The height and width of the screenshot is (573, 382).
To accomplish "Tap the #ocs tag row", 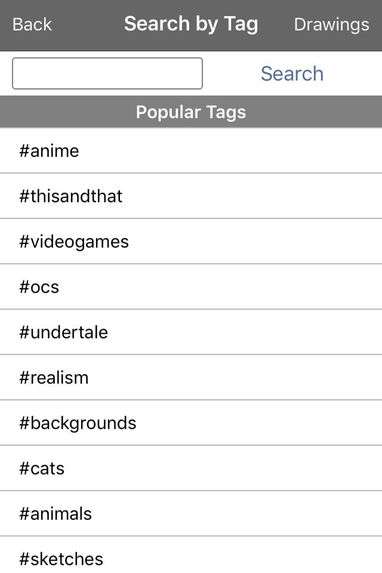I will pyautogui.click(x=39, y=287).
